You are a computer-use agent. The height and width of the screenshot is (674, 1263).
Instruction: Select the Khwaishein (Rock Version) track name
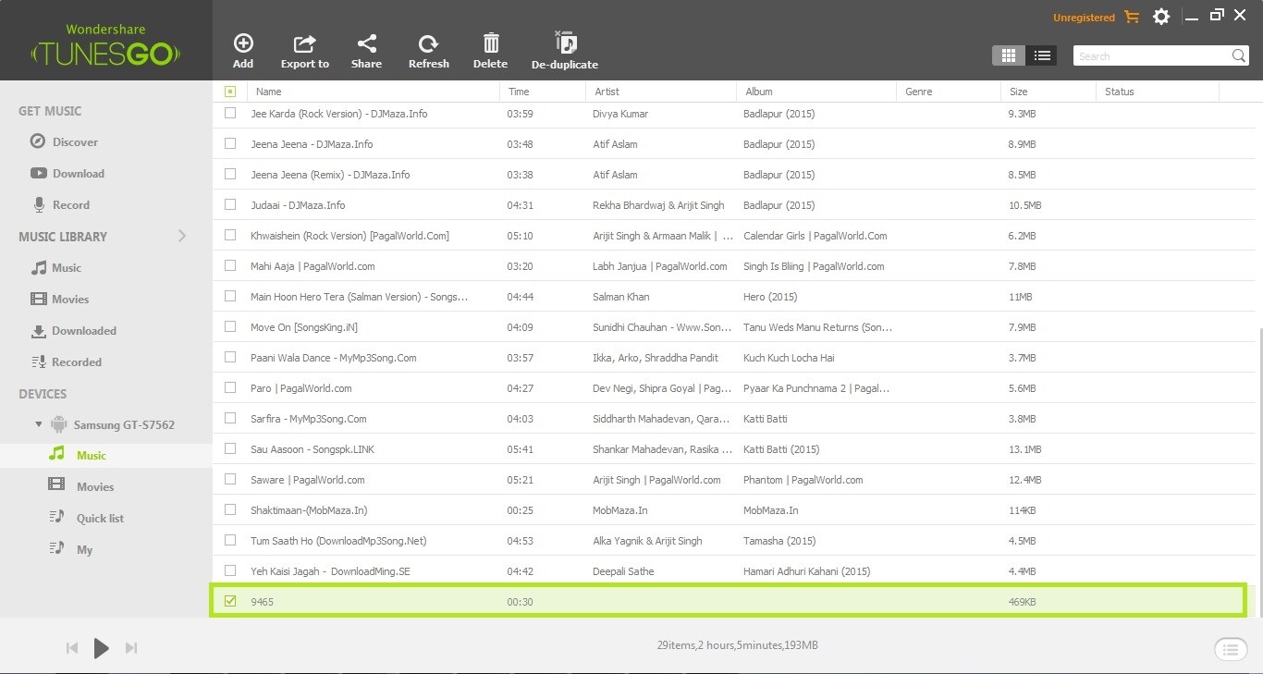point(349,236)
